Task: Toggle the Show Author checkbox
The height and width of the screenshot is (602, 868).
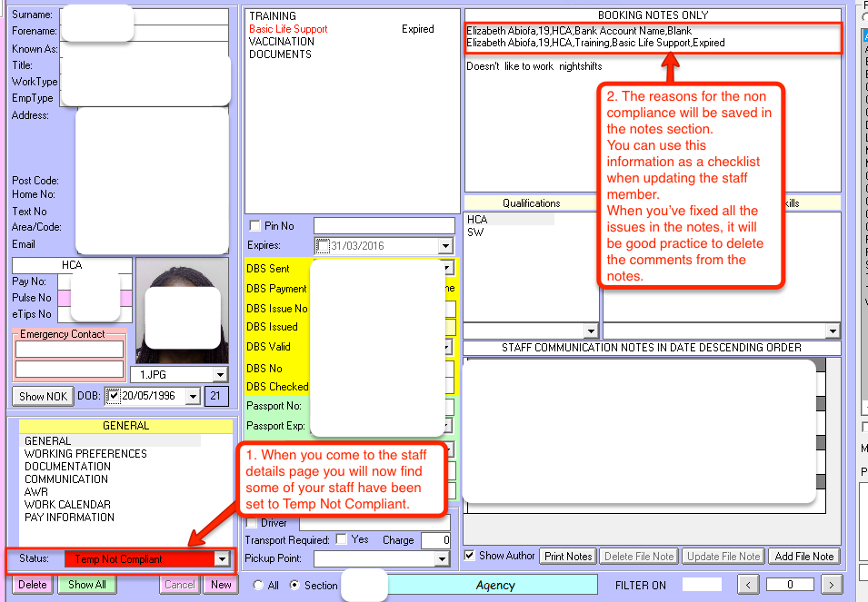Action: [x=469, y=556]
